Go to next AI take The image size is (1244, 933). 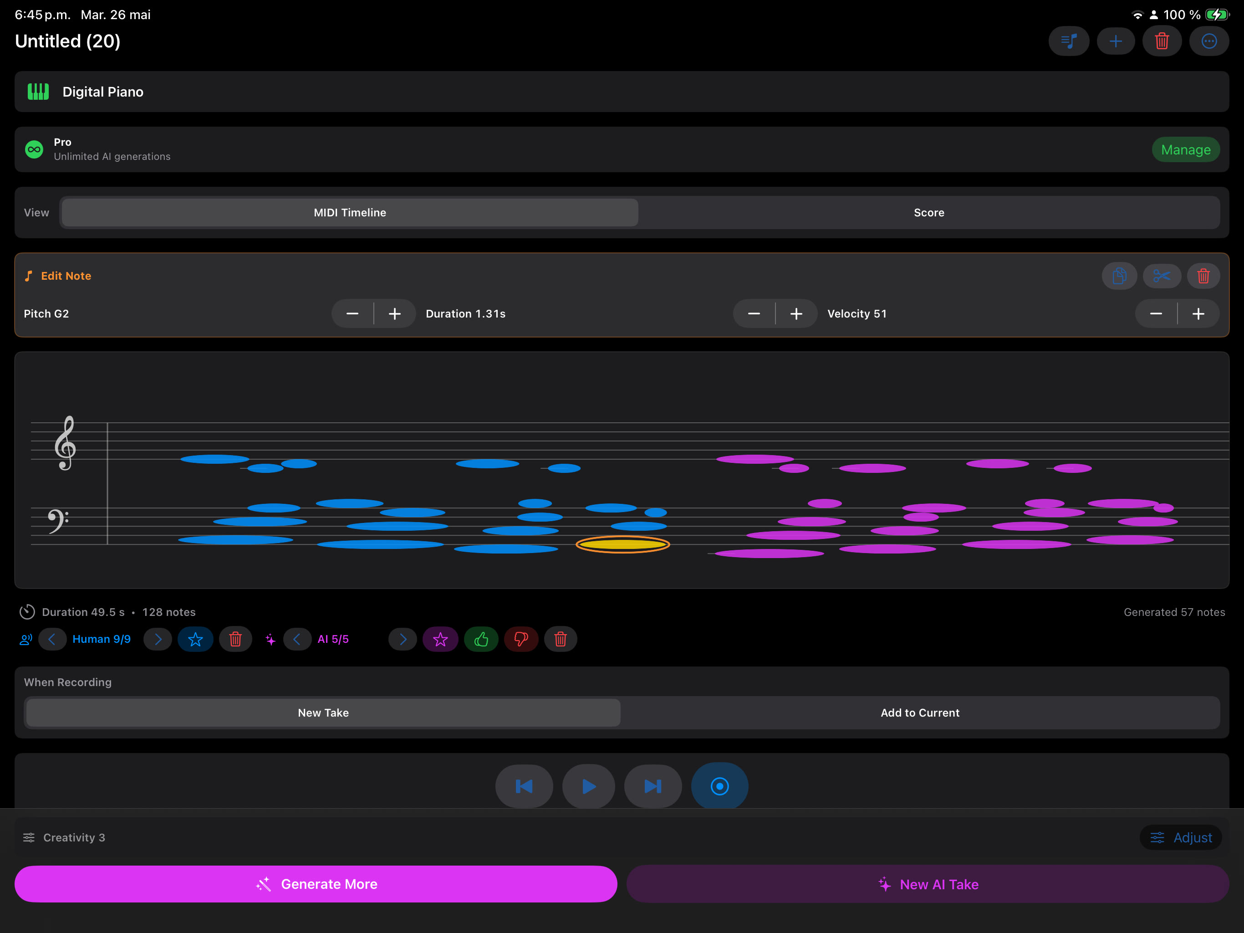(403, 639)
